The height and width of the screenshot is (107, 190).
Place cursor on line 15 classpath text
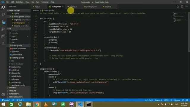point(75,50)
